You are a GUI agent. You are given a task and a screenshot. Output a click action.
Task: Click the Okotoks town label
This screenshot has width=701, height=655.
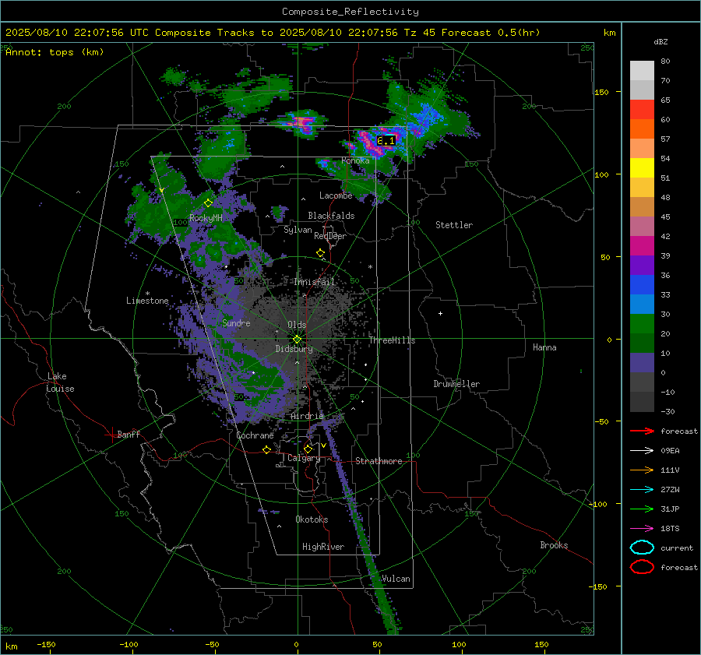(312, 519)
